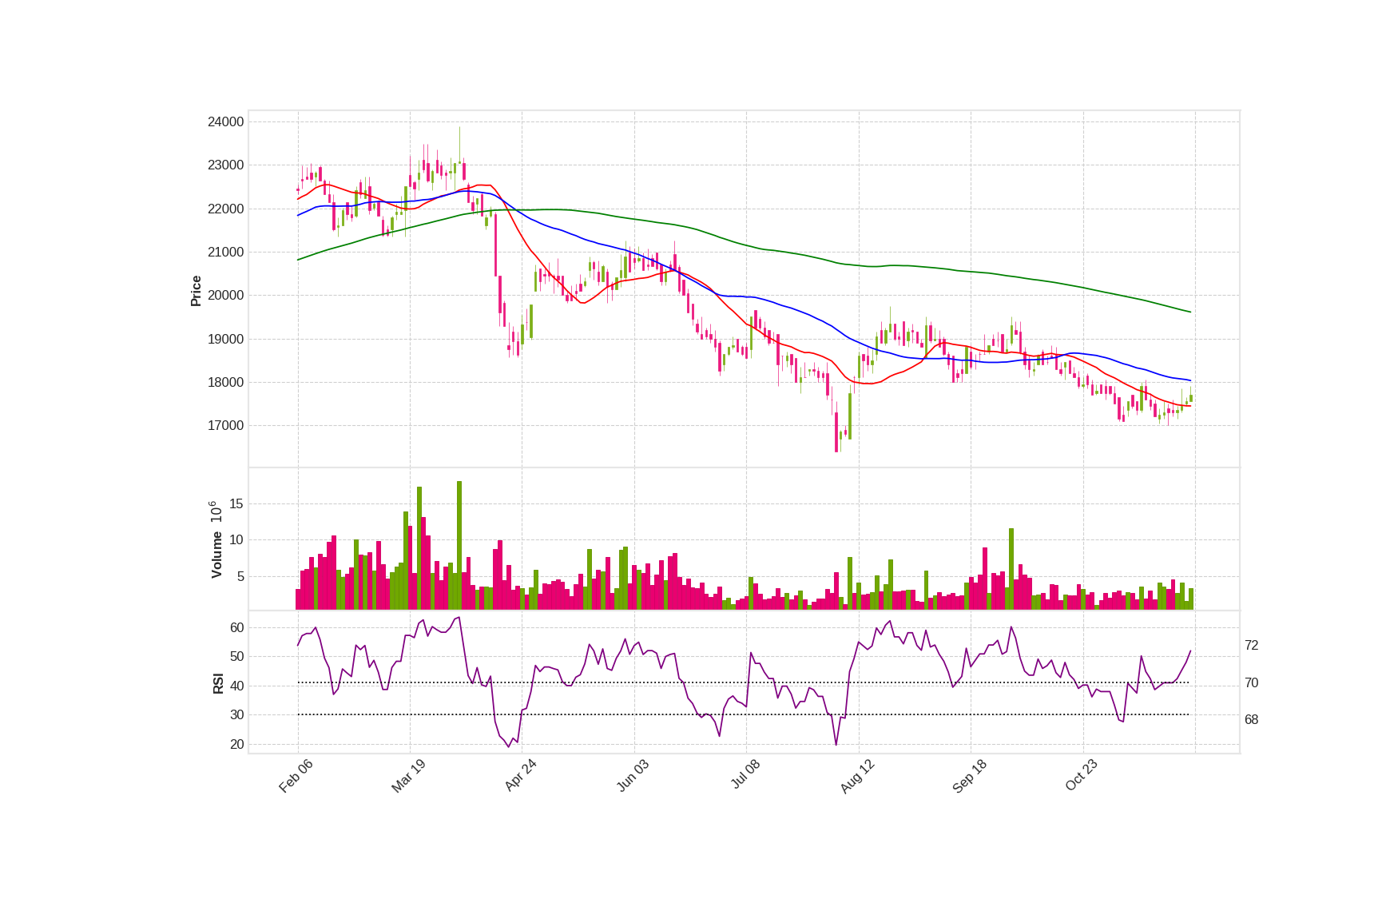Click the RSI axis value 30
The image size is (1378, 919).
coord(236,715)
